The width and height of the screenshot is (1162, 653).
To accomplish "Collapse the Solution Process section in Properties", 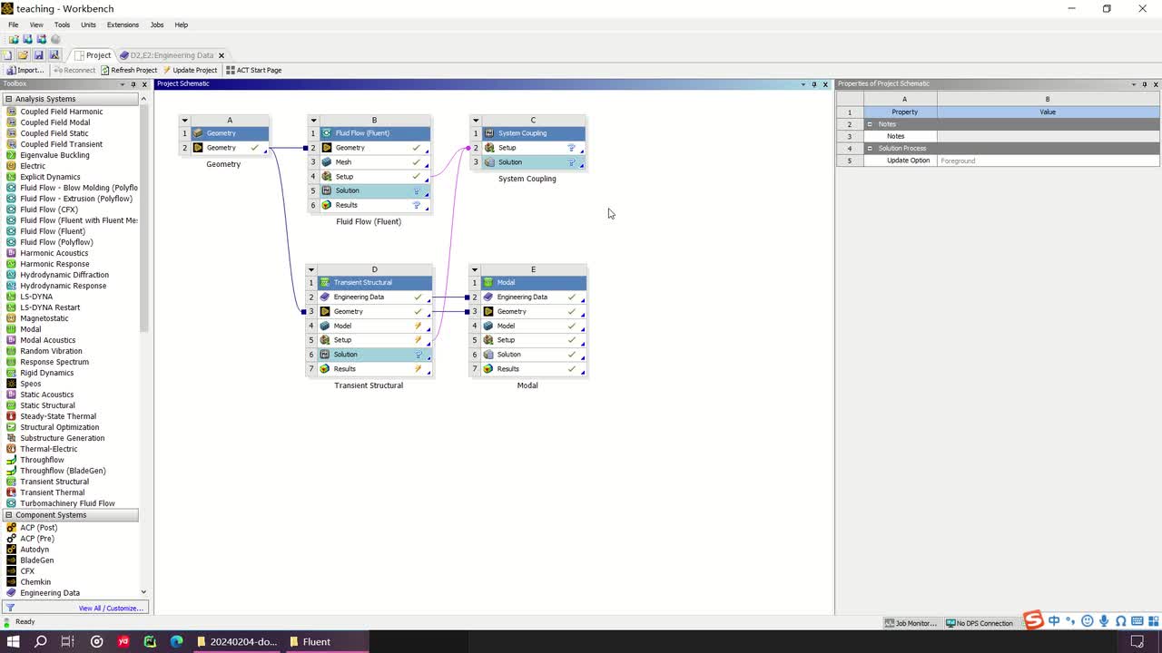I will [870, 148].
